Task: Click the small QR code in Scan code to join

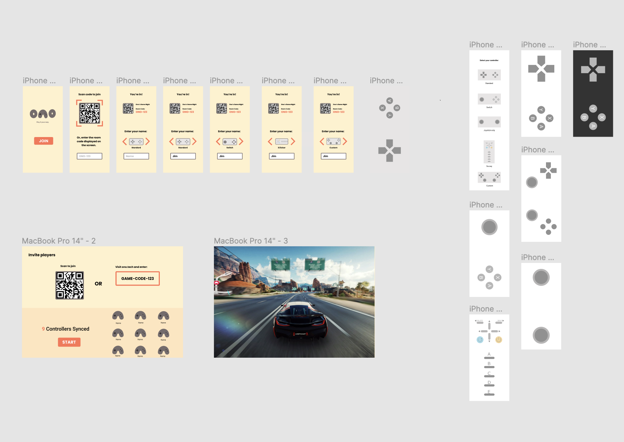Action: tap(89, 113)
